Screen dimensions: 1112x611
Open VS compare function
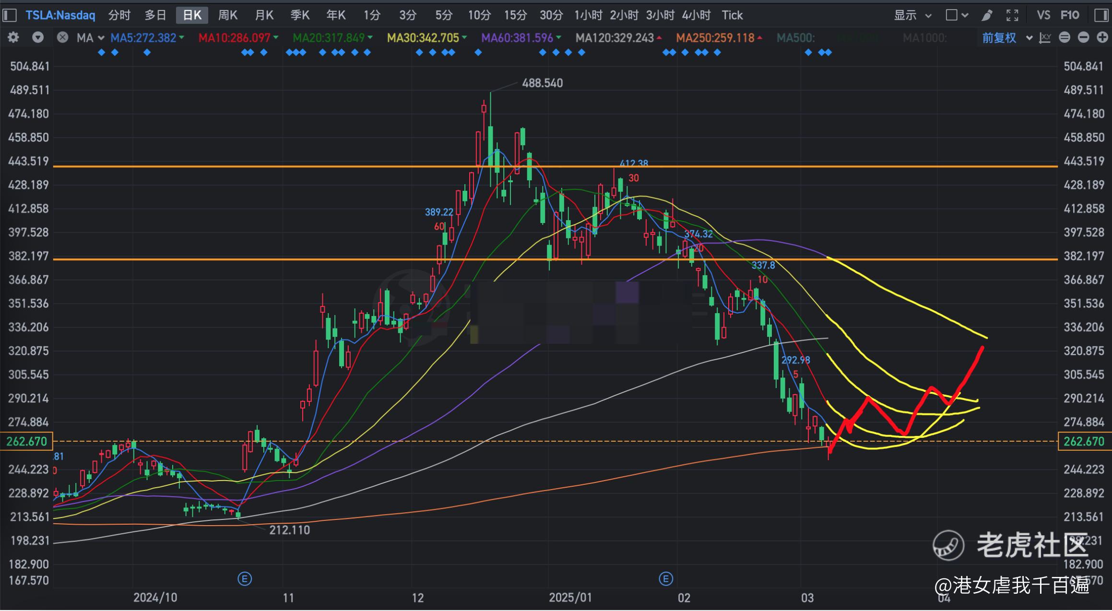(x=1043, y=15)
